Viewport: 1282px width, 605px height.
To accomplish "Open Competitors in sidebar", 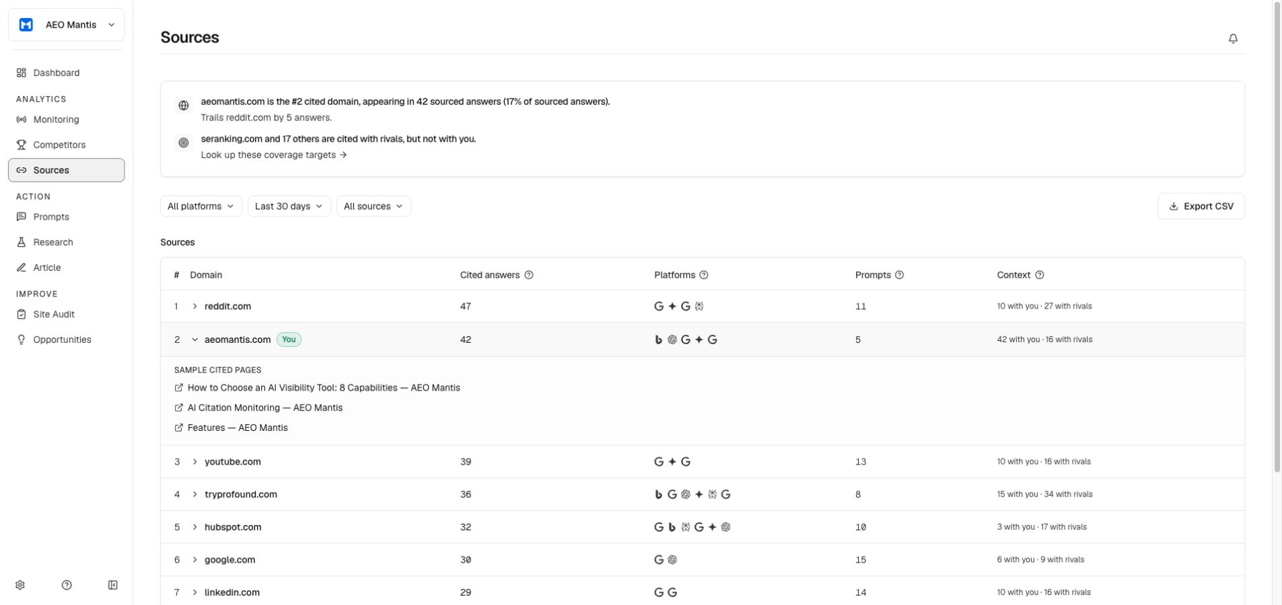I will pyautogui.click(x=67, y=145).
